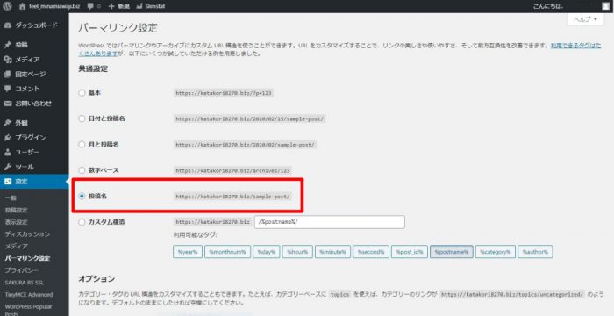The width and height of the screenshot is (614, 316).
Task: Insert the %year% tag button
Action: pos(188,252)
